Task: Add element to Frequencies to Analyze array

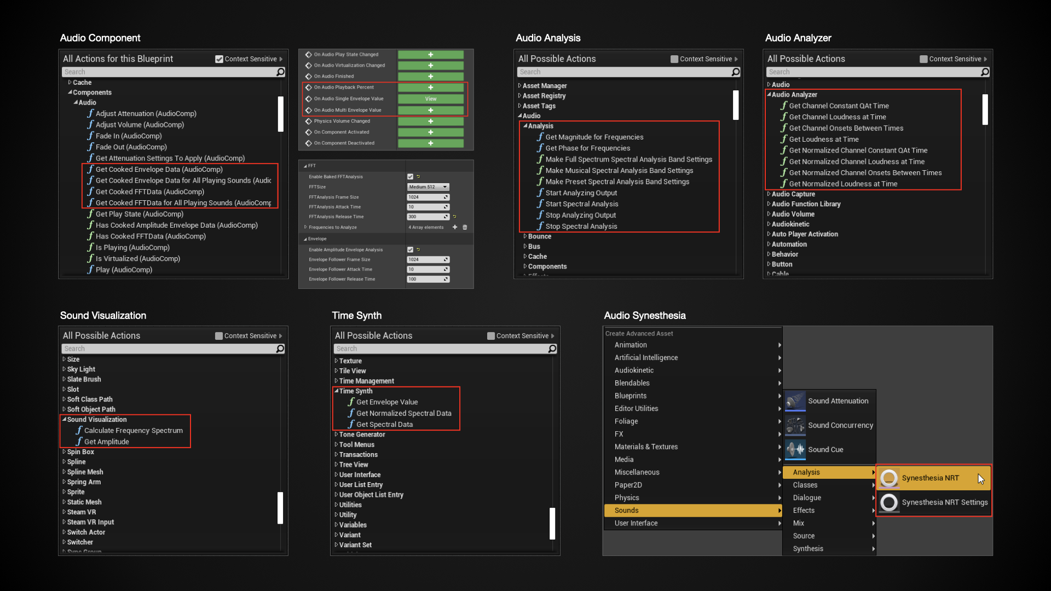Action: click(x=454, y=227)
